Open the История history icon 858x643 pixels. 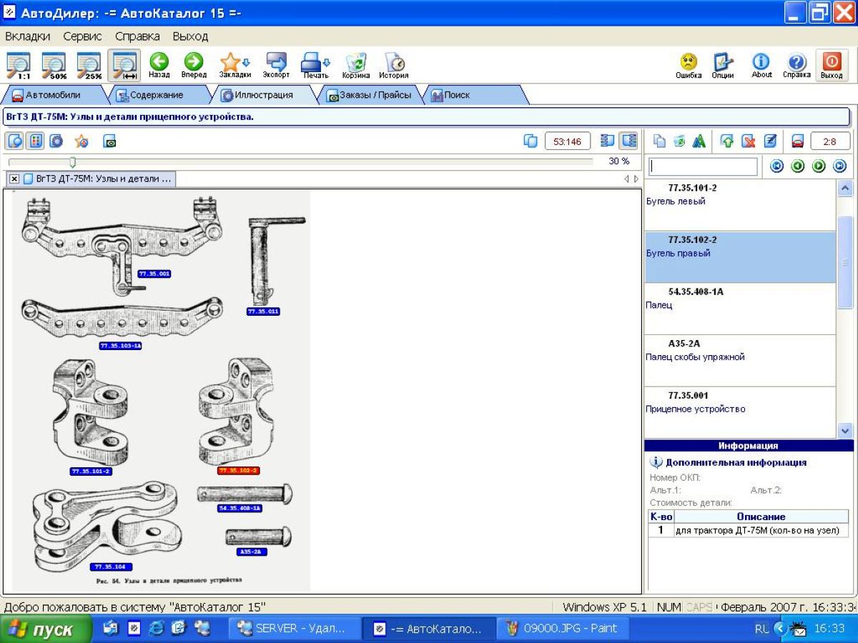click(394, 64)
